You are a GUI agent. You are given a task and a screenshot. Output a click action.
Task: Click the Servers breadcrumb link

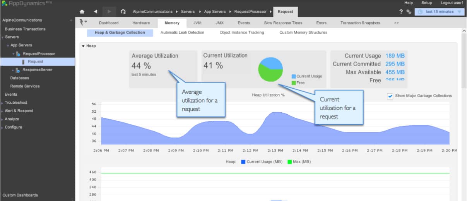point(188,12)
